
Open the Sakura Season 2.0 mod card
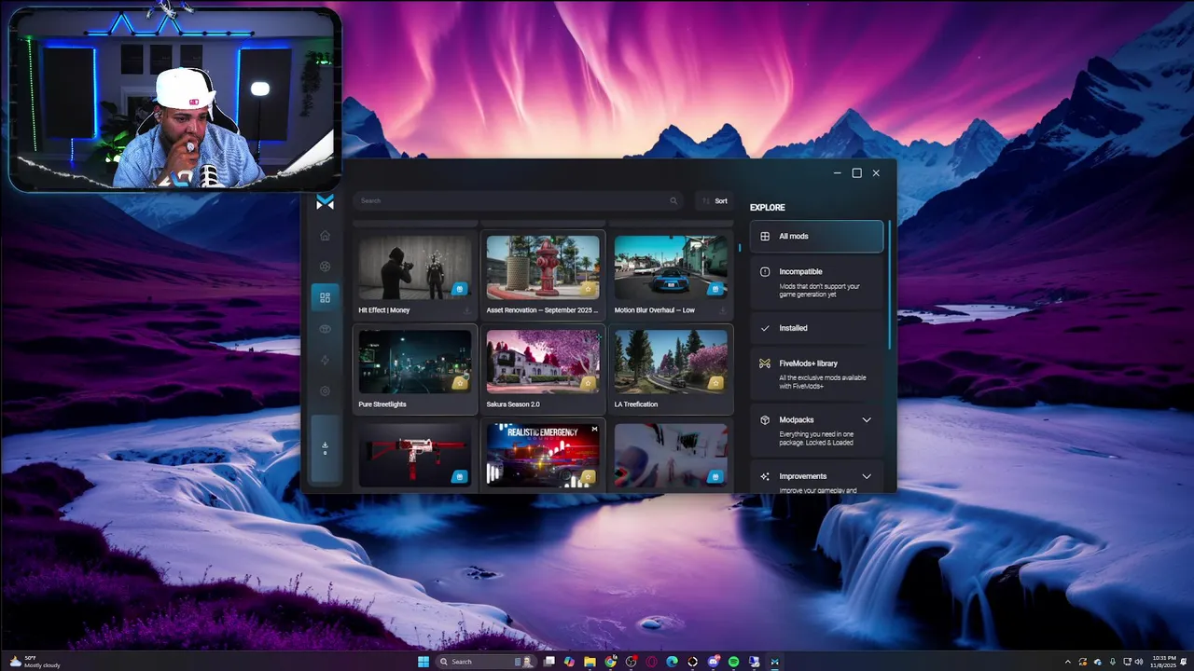(543, 369)
